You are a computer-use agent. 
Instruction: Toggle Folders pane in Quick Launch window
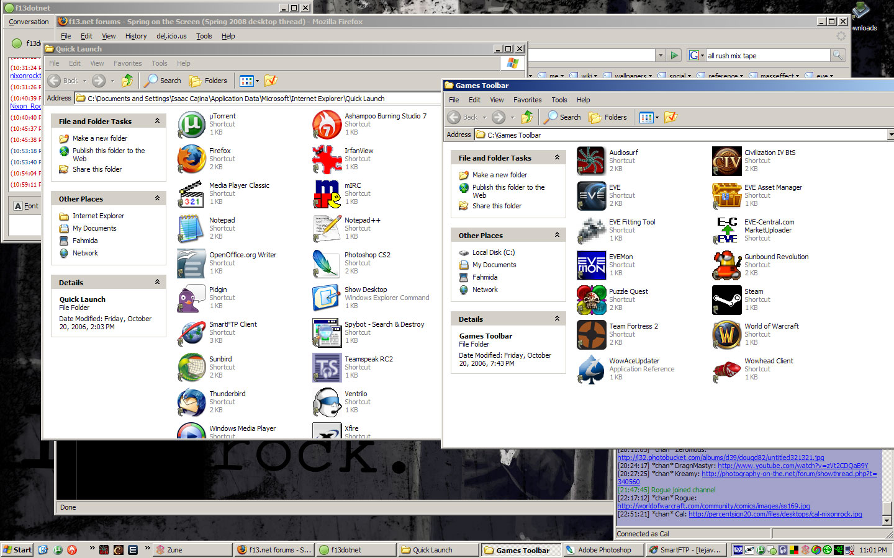coord(208,81)
